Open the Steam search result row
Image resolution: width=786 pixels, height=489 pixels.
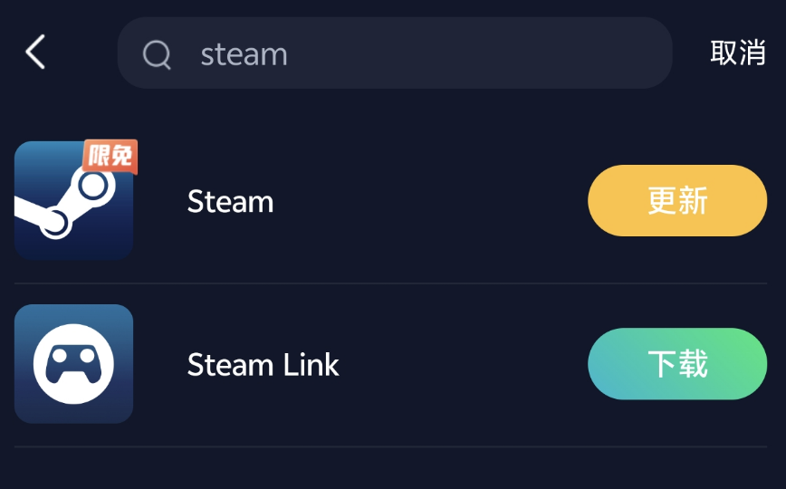coord(390,201)
